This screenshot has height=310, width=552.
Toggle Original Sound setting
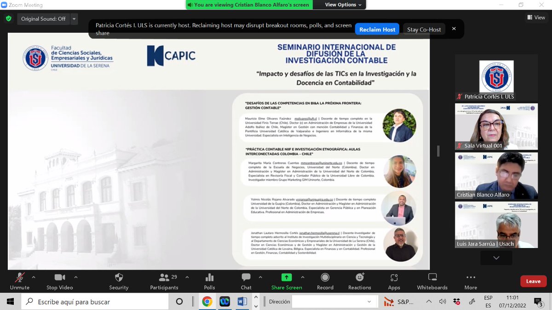coord(43,19)
